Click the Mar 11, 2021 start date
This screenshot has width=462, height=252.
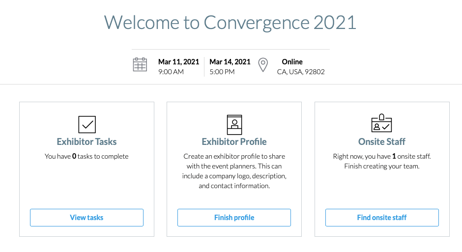click(x=178, y=62)
